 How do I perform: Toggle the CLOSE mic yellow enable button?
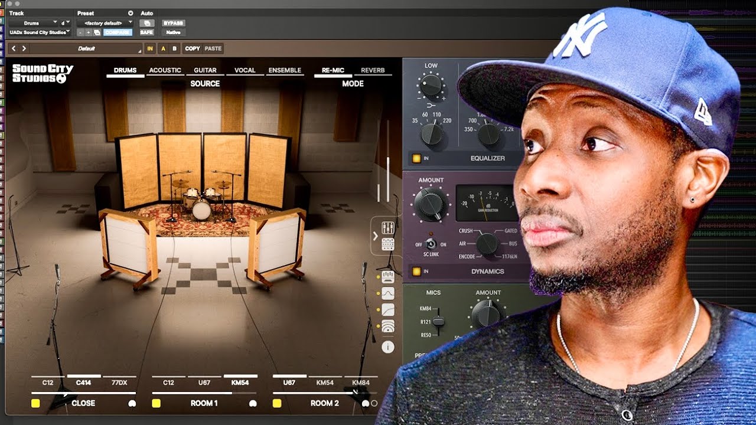(x=35, y=404)
